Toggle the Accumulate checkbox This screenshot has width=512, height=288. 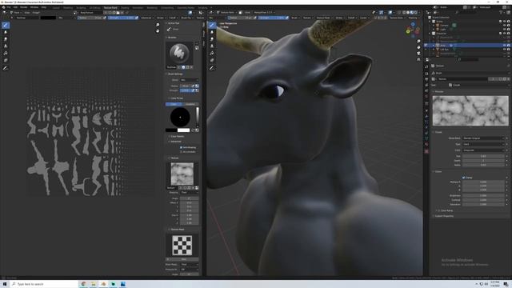(x=182, y=152)
